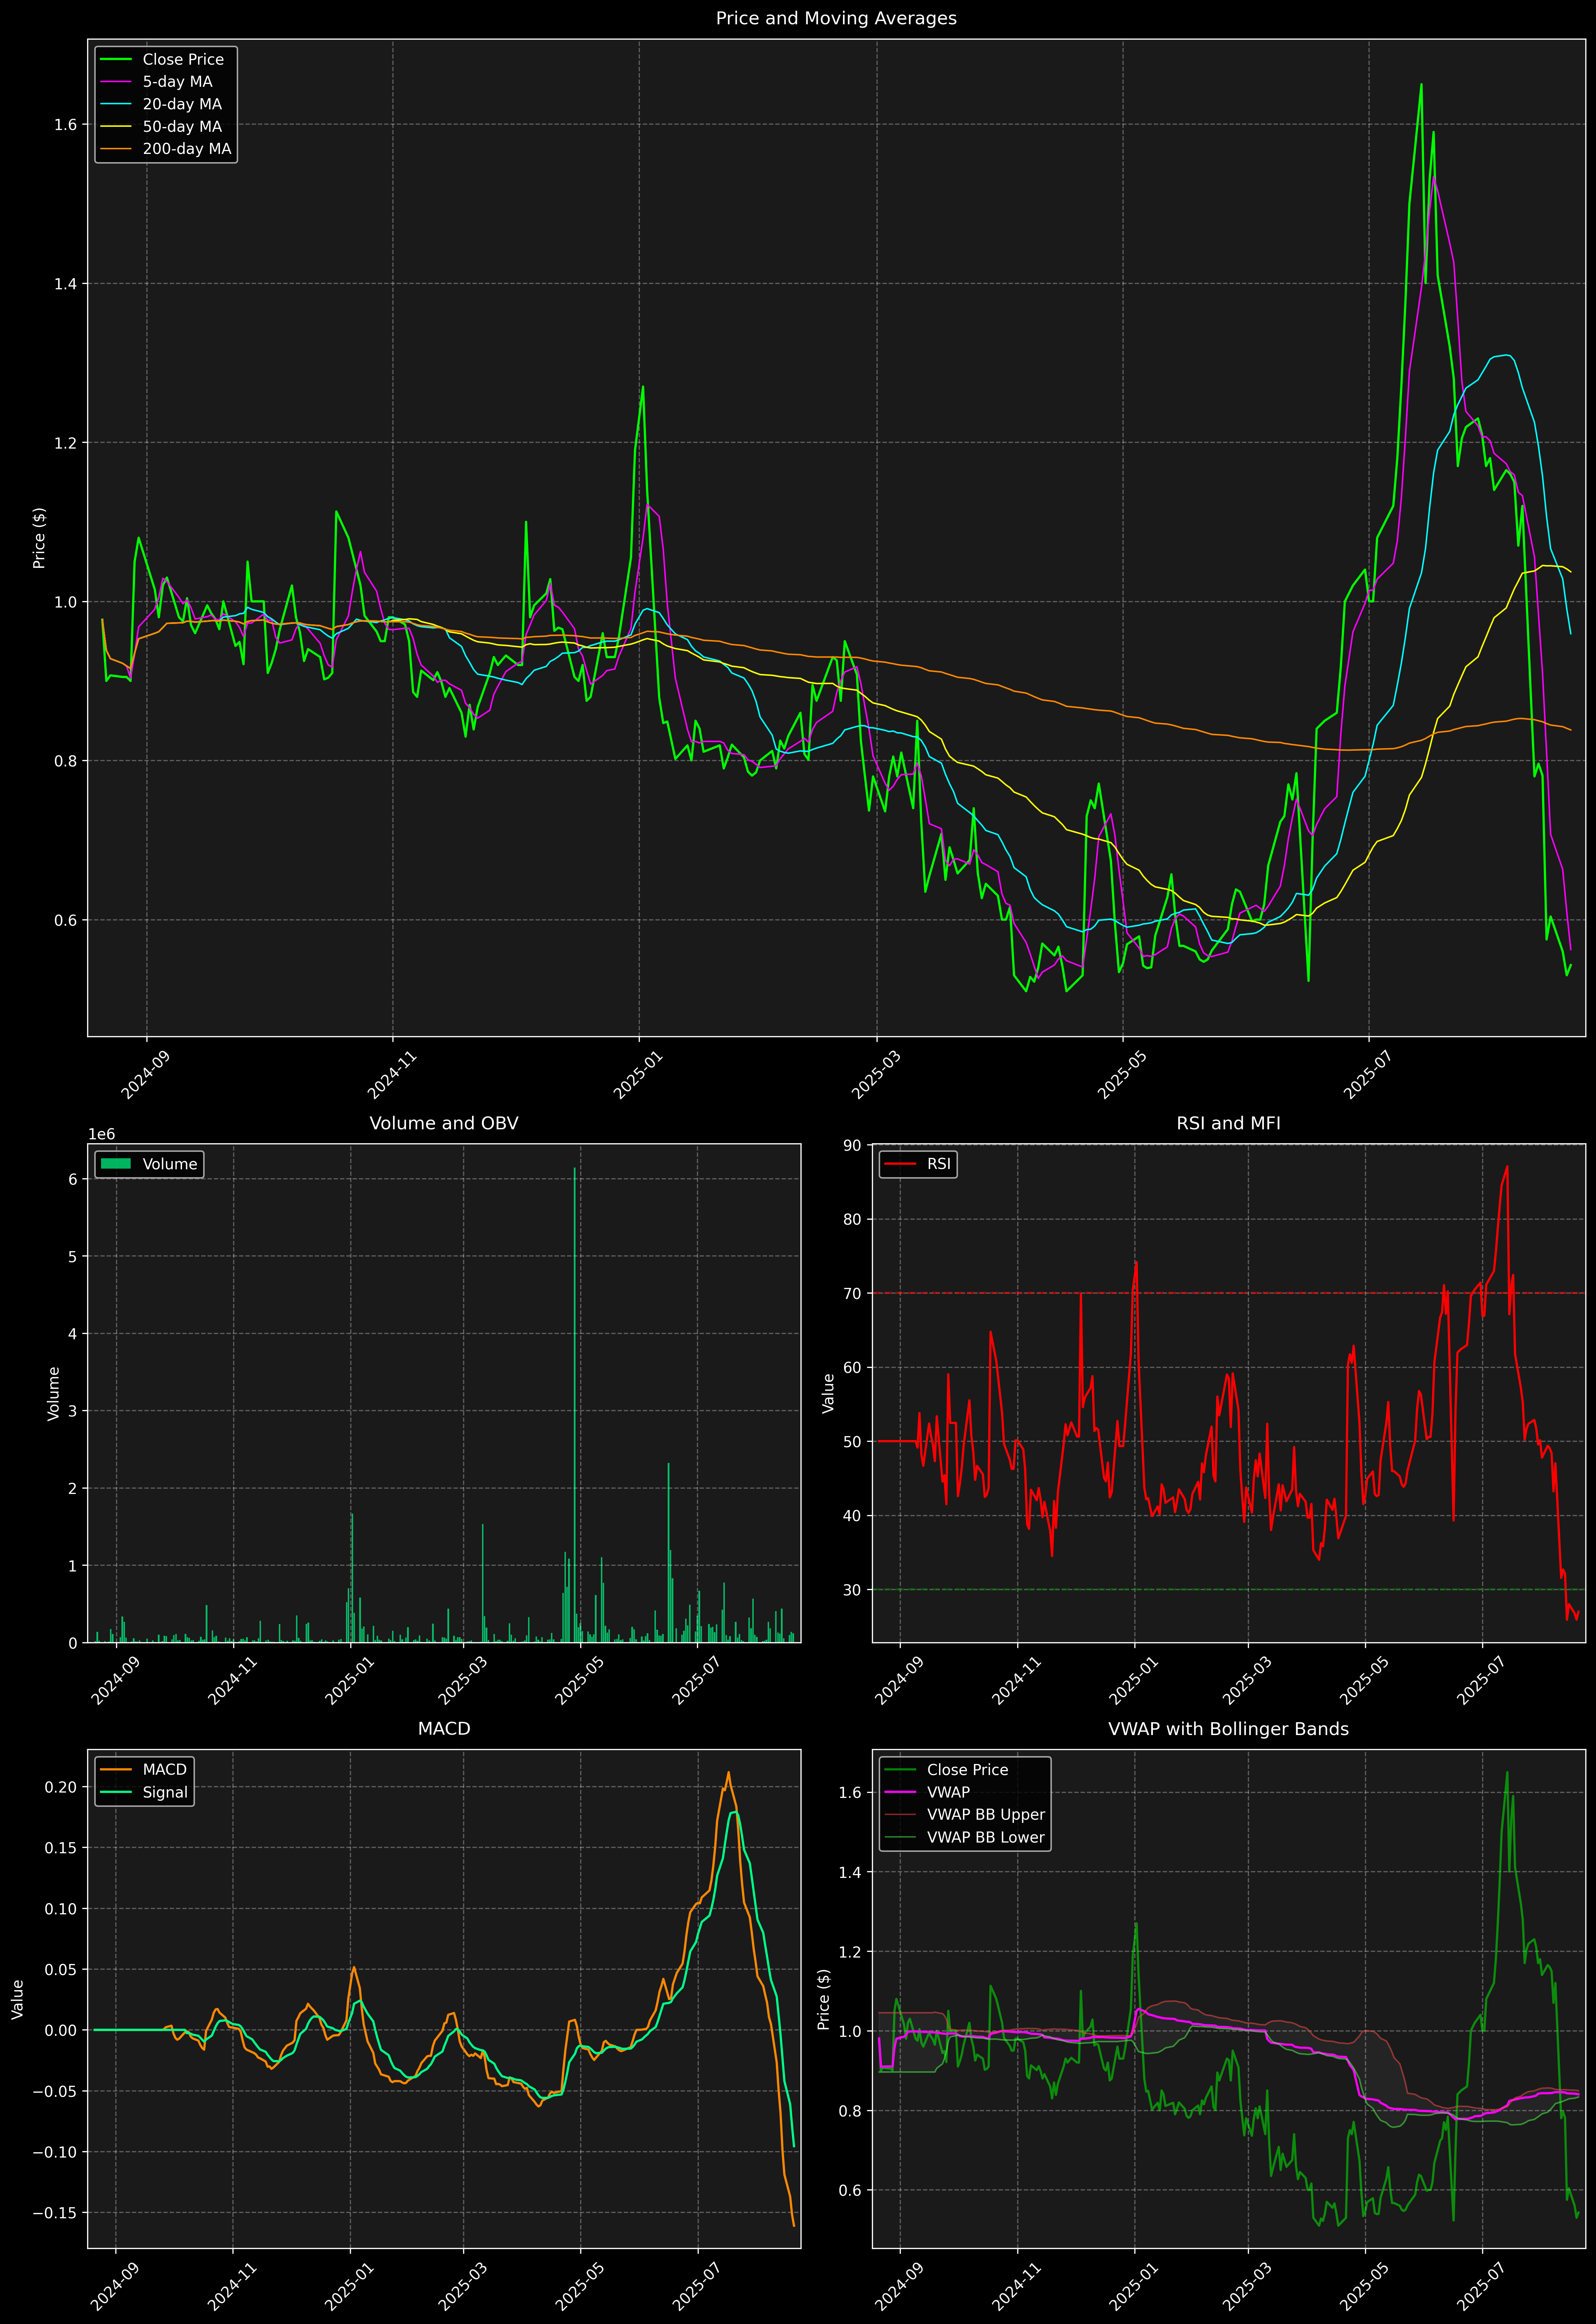The width and height of the screenshot is (1596, 2324).
Task: Click the Close Price legend entry
Action: tap(183, 59)
